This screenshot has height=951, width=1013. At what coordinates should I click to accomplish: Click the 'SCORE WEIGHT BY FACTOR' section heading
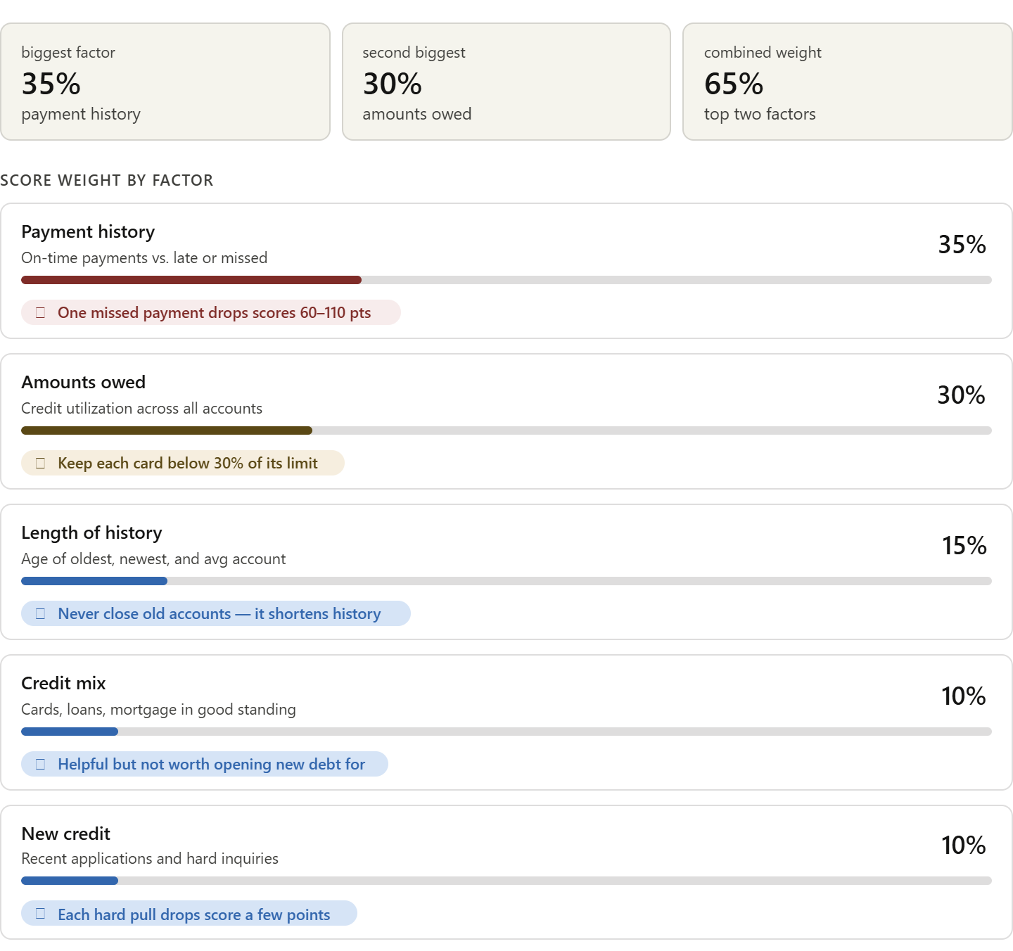click(107, 180)
